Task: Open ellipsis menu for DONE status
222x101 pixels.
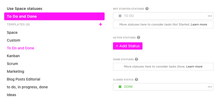Action: [x=210, y=87]
